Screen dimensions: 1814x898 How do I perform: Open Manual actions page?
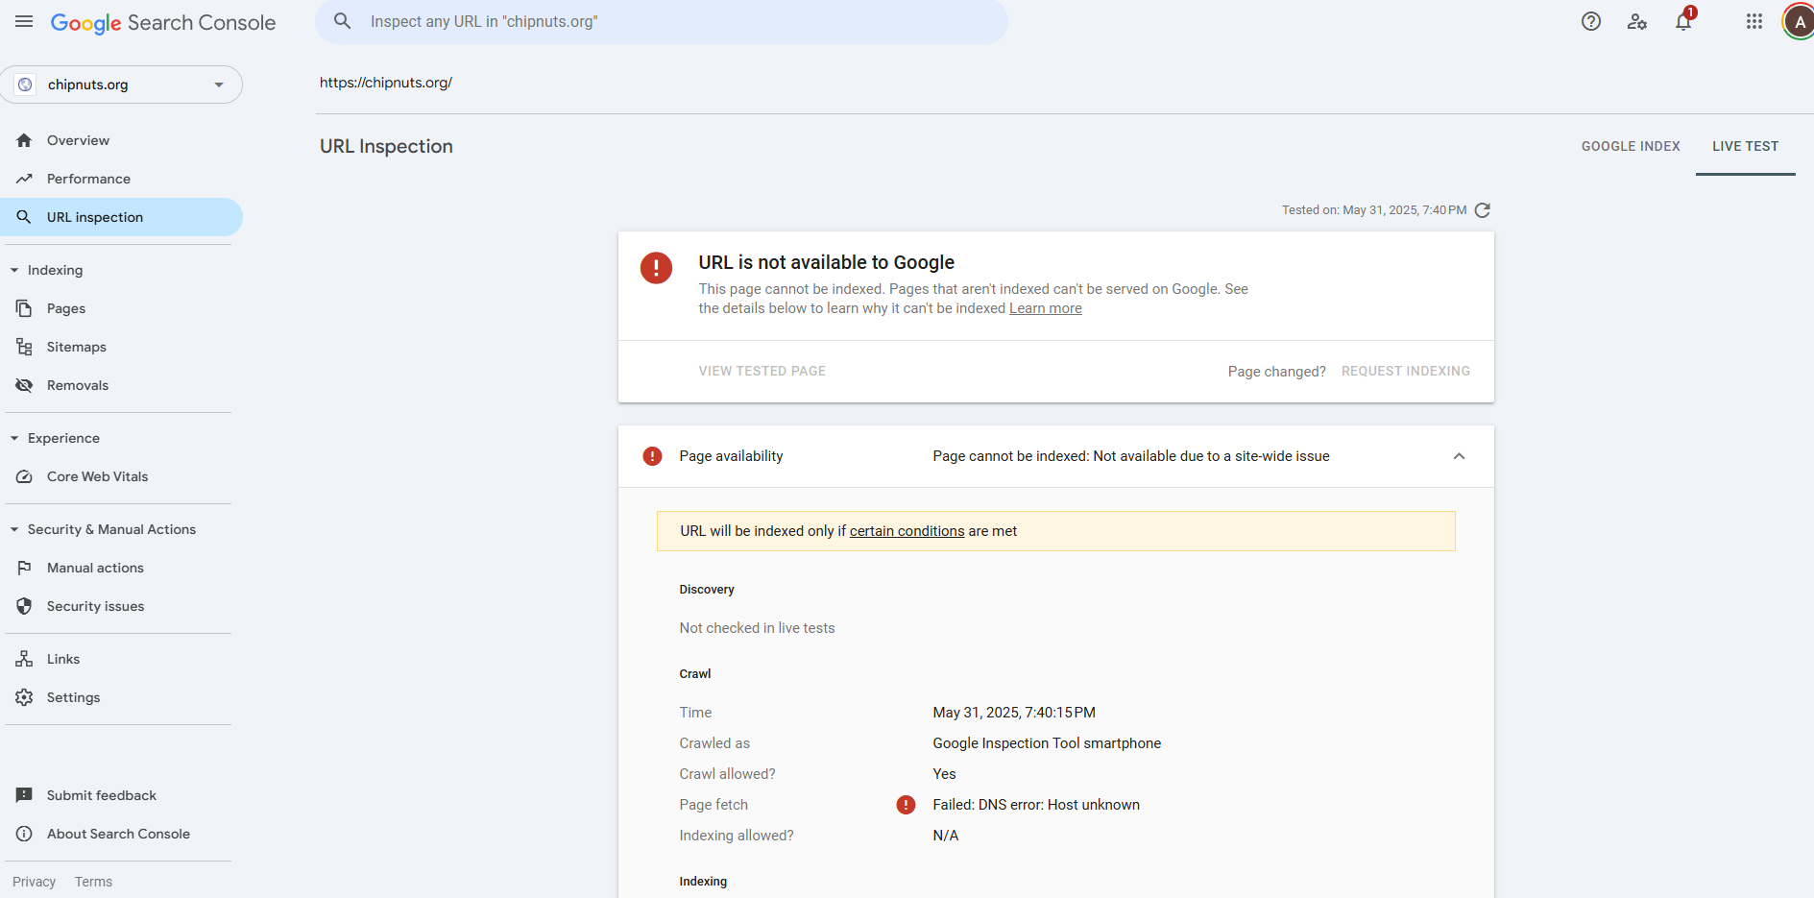click(x=121, y=568)
